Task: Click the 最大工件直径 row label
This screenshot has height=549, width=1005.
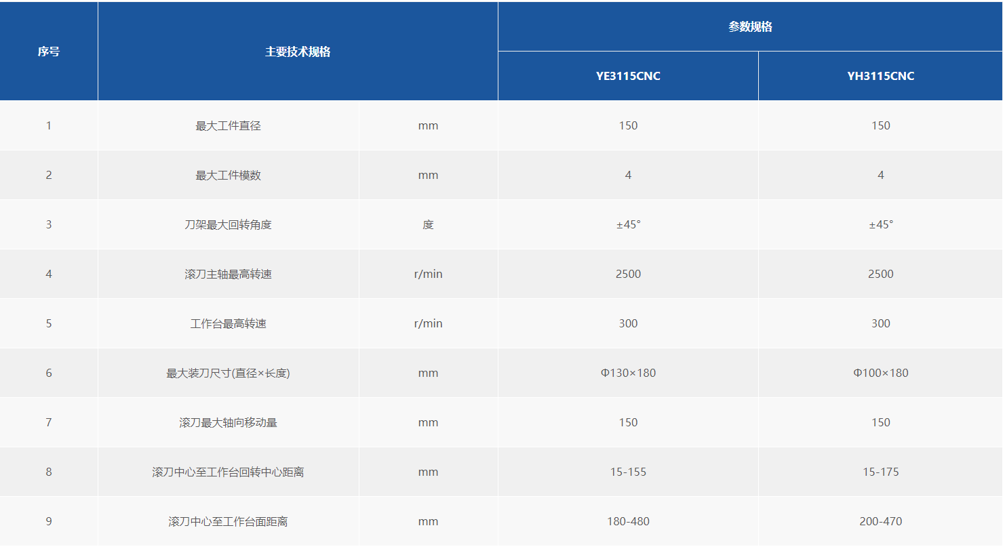Action: tap(229, 125)
